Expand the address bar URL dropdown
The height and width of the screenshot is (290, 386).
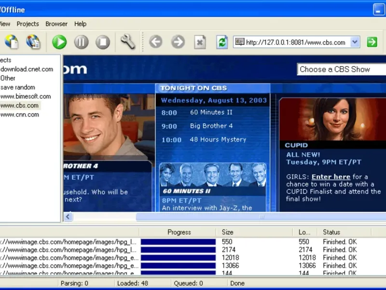click(355, 42)
